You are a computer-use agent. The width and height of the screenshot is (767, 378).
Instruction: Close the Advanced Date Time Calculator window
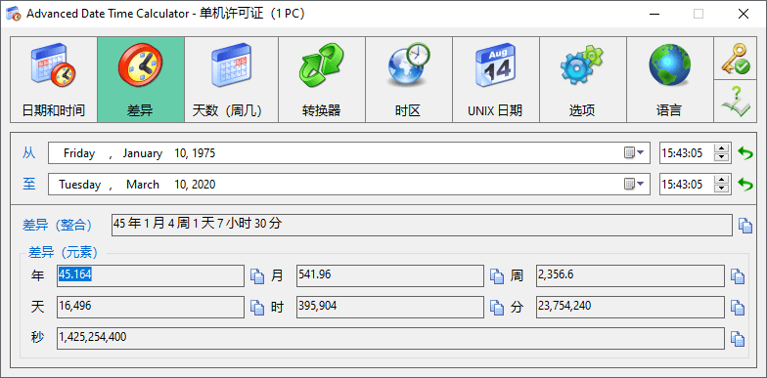pyautogui.click(x=744, y=14)
